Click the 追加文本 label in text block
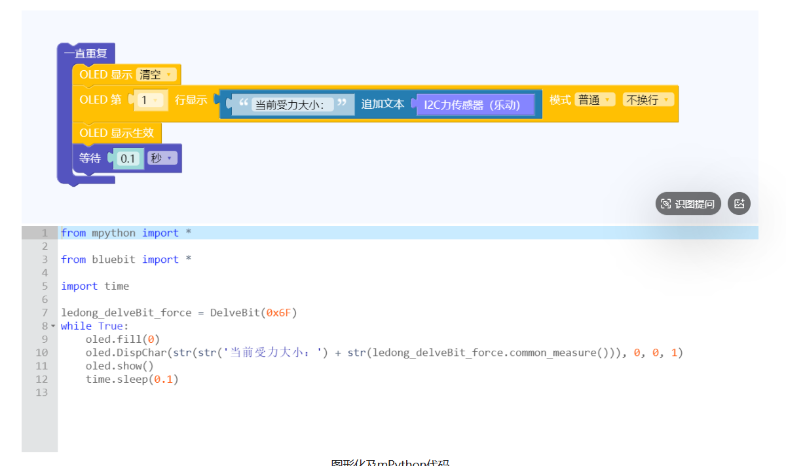Screen dimensions: 786x466 click(x=383, y=104)
